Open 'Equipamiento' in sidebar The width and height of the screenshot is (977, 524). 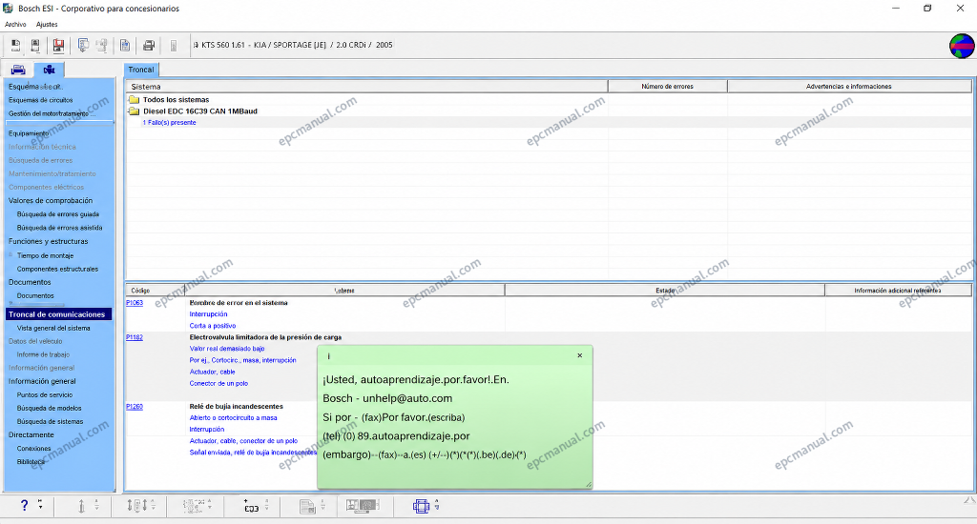29,133
